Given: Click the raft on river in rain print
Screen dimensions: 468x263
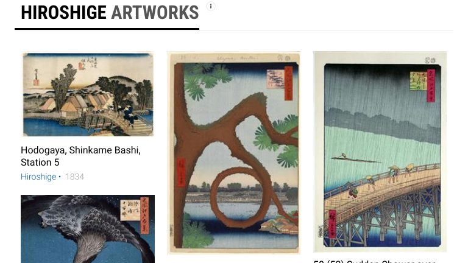Looking at the screenshot, I should point(355,158).
